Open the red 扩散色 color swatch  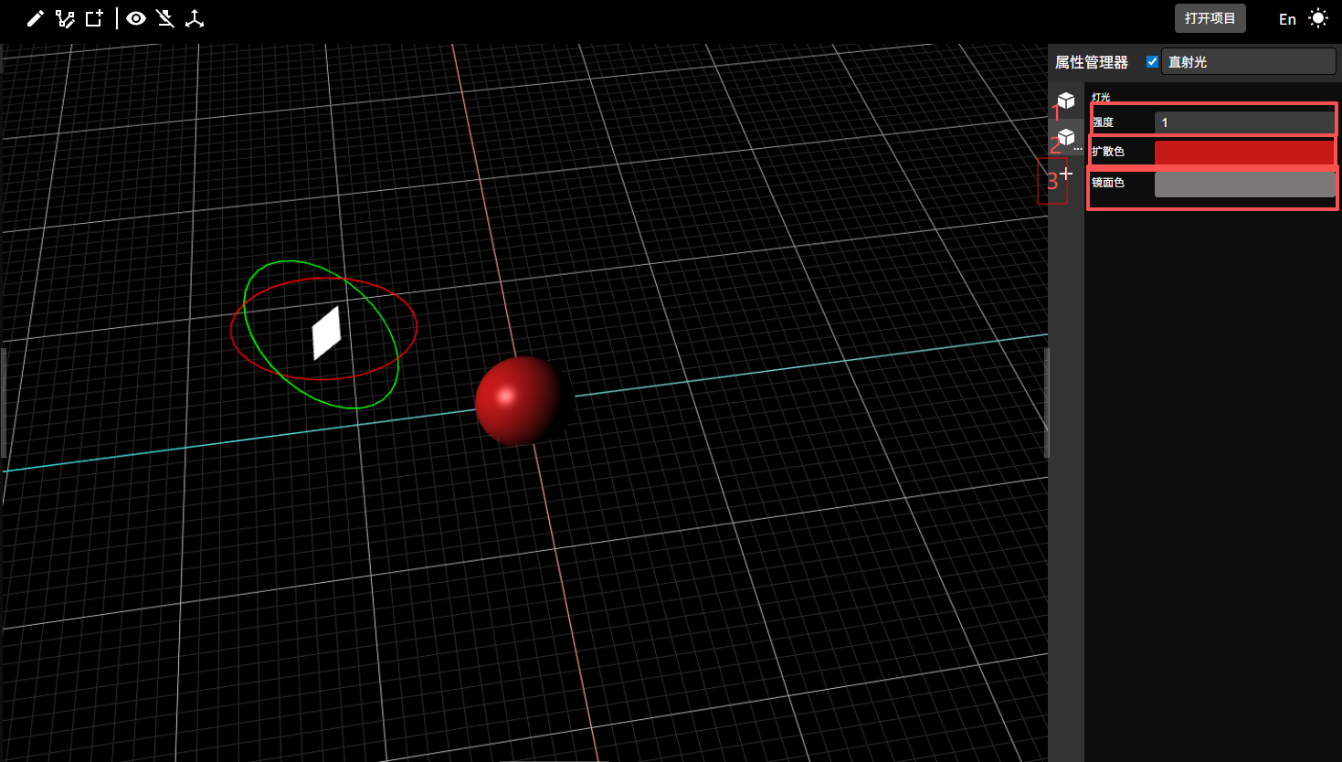1244,153
